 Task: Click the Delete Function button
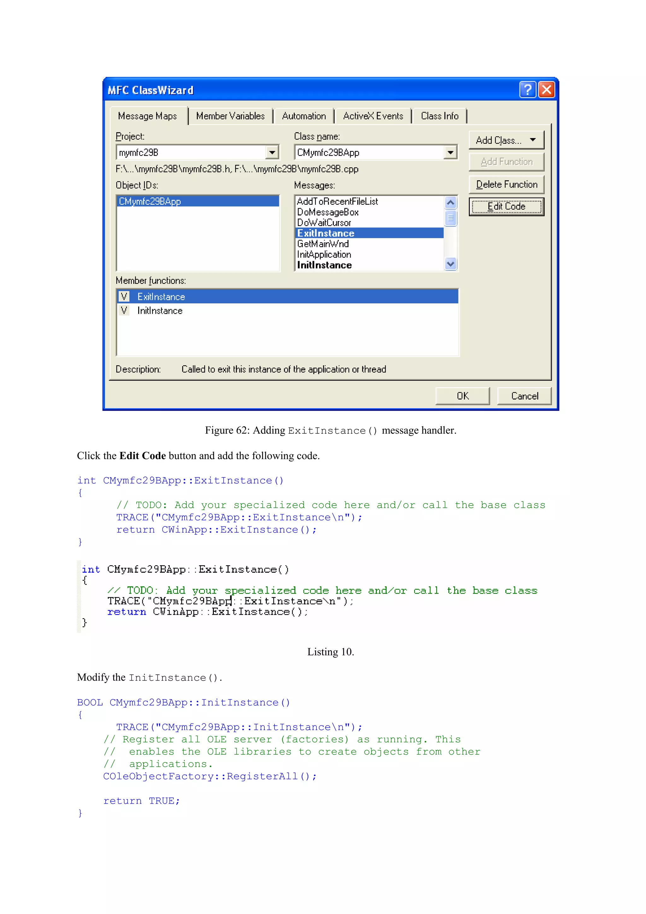(x=506, y=185)
